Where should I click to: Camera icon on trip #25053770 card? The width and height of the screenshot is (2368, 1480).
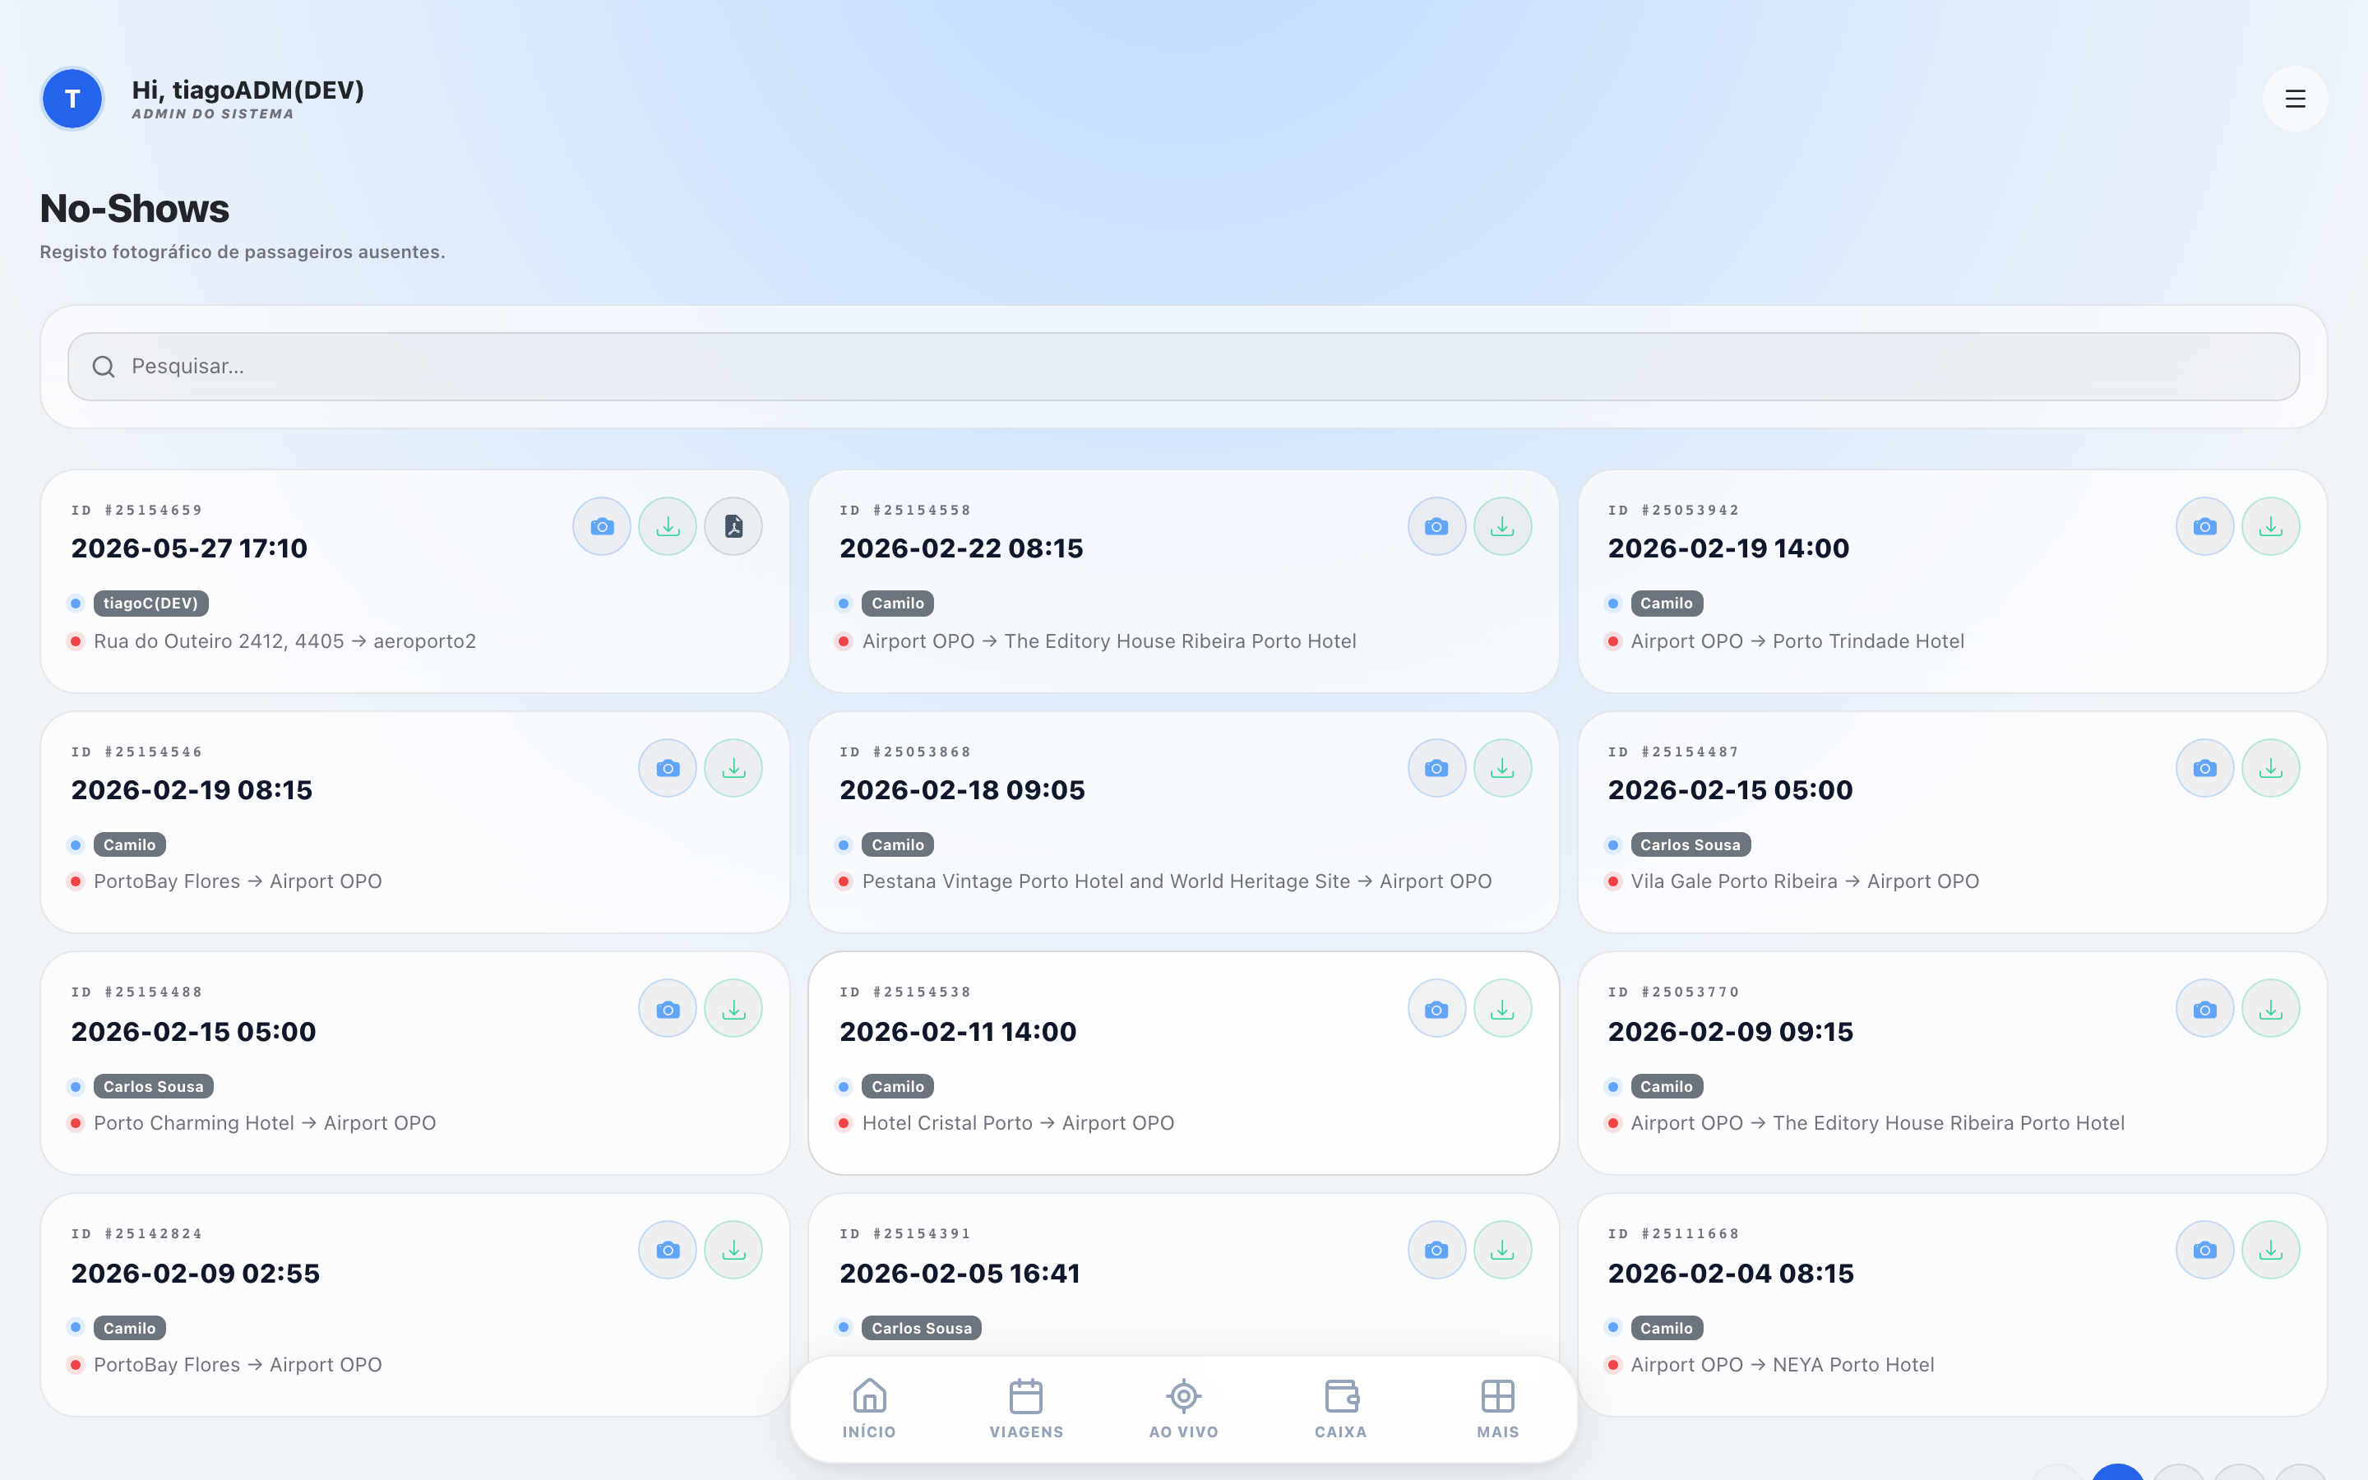click(2204, 1009)
